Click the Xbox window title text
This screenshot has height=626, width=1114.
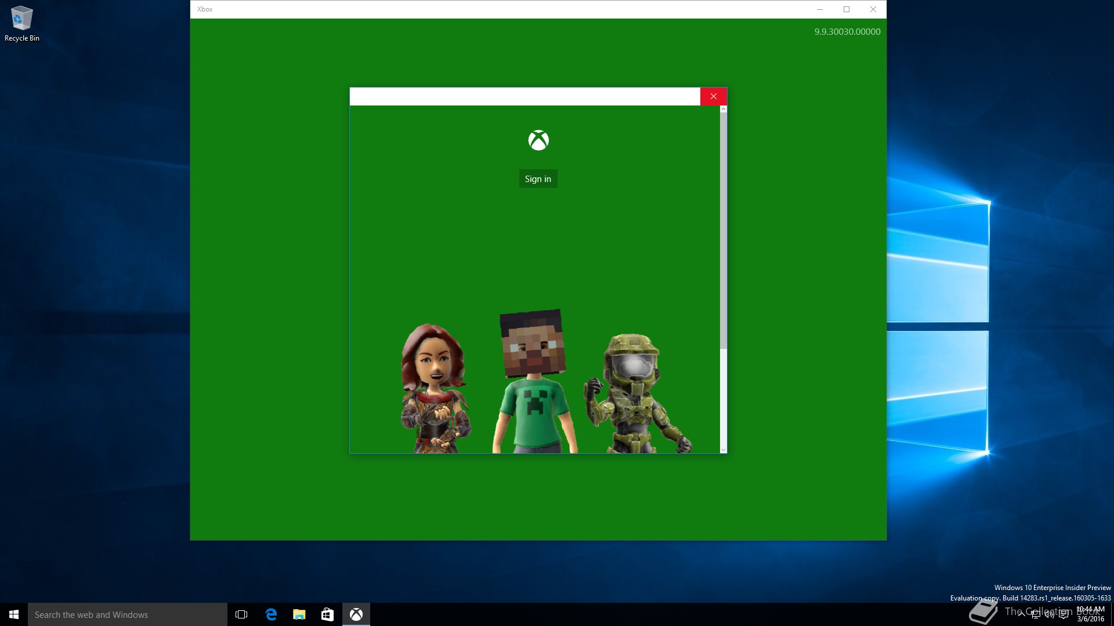point(205,9)
